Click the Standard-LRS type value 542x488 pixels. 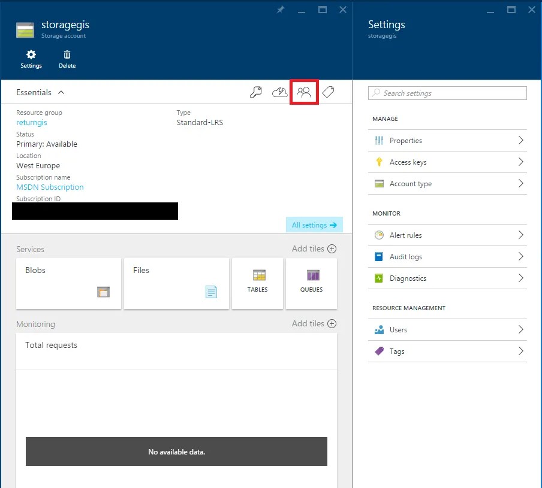click(200, 123)
